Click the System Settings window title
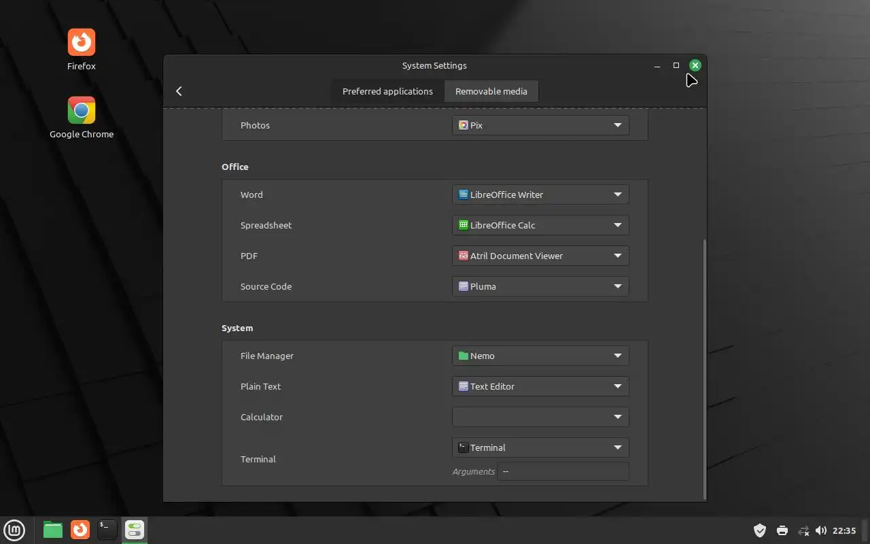This screenshot has width=870, height=544. click(x=434, y=66)
